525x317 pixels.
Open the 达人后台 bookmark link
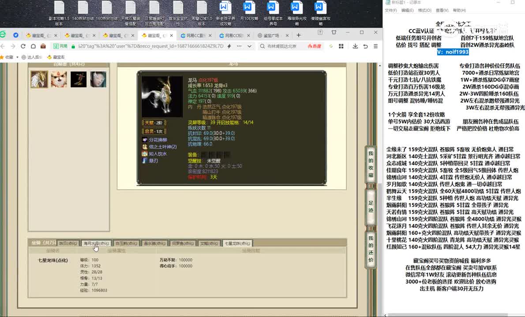pos(32,57)
